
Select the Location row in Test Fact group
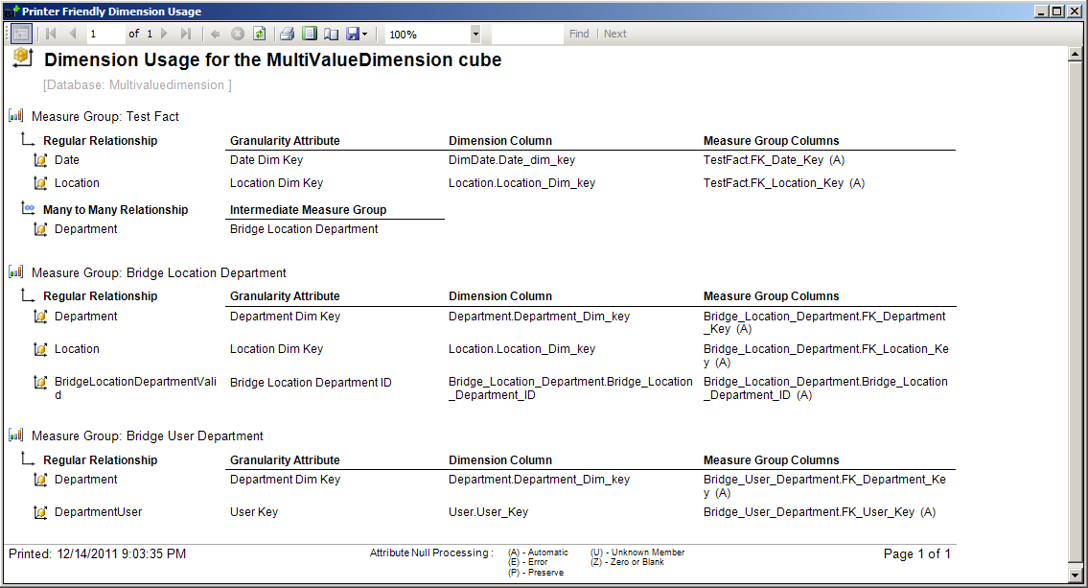pyautogui.click(x=79, y=182)
